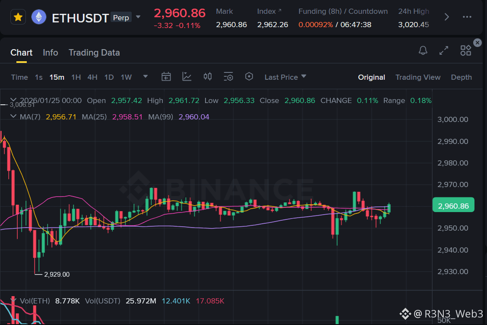Switch to the Trading Data tab
Viewport: 487px width, 325px height.
[x=94, y=53]
